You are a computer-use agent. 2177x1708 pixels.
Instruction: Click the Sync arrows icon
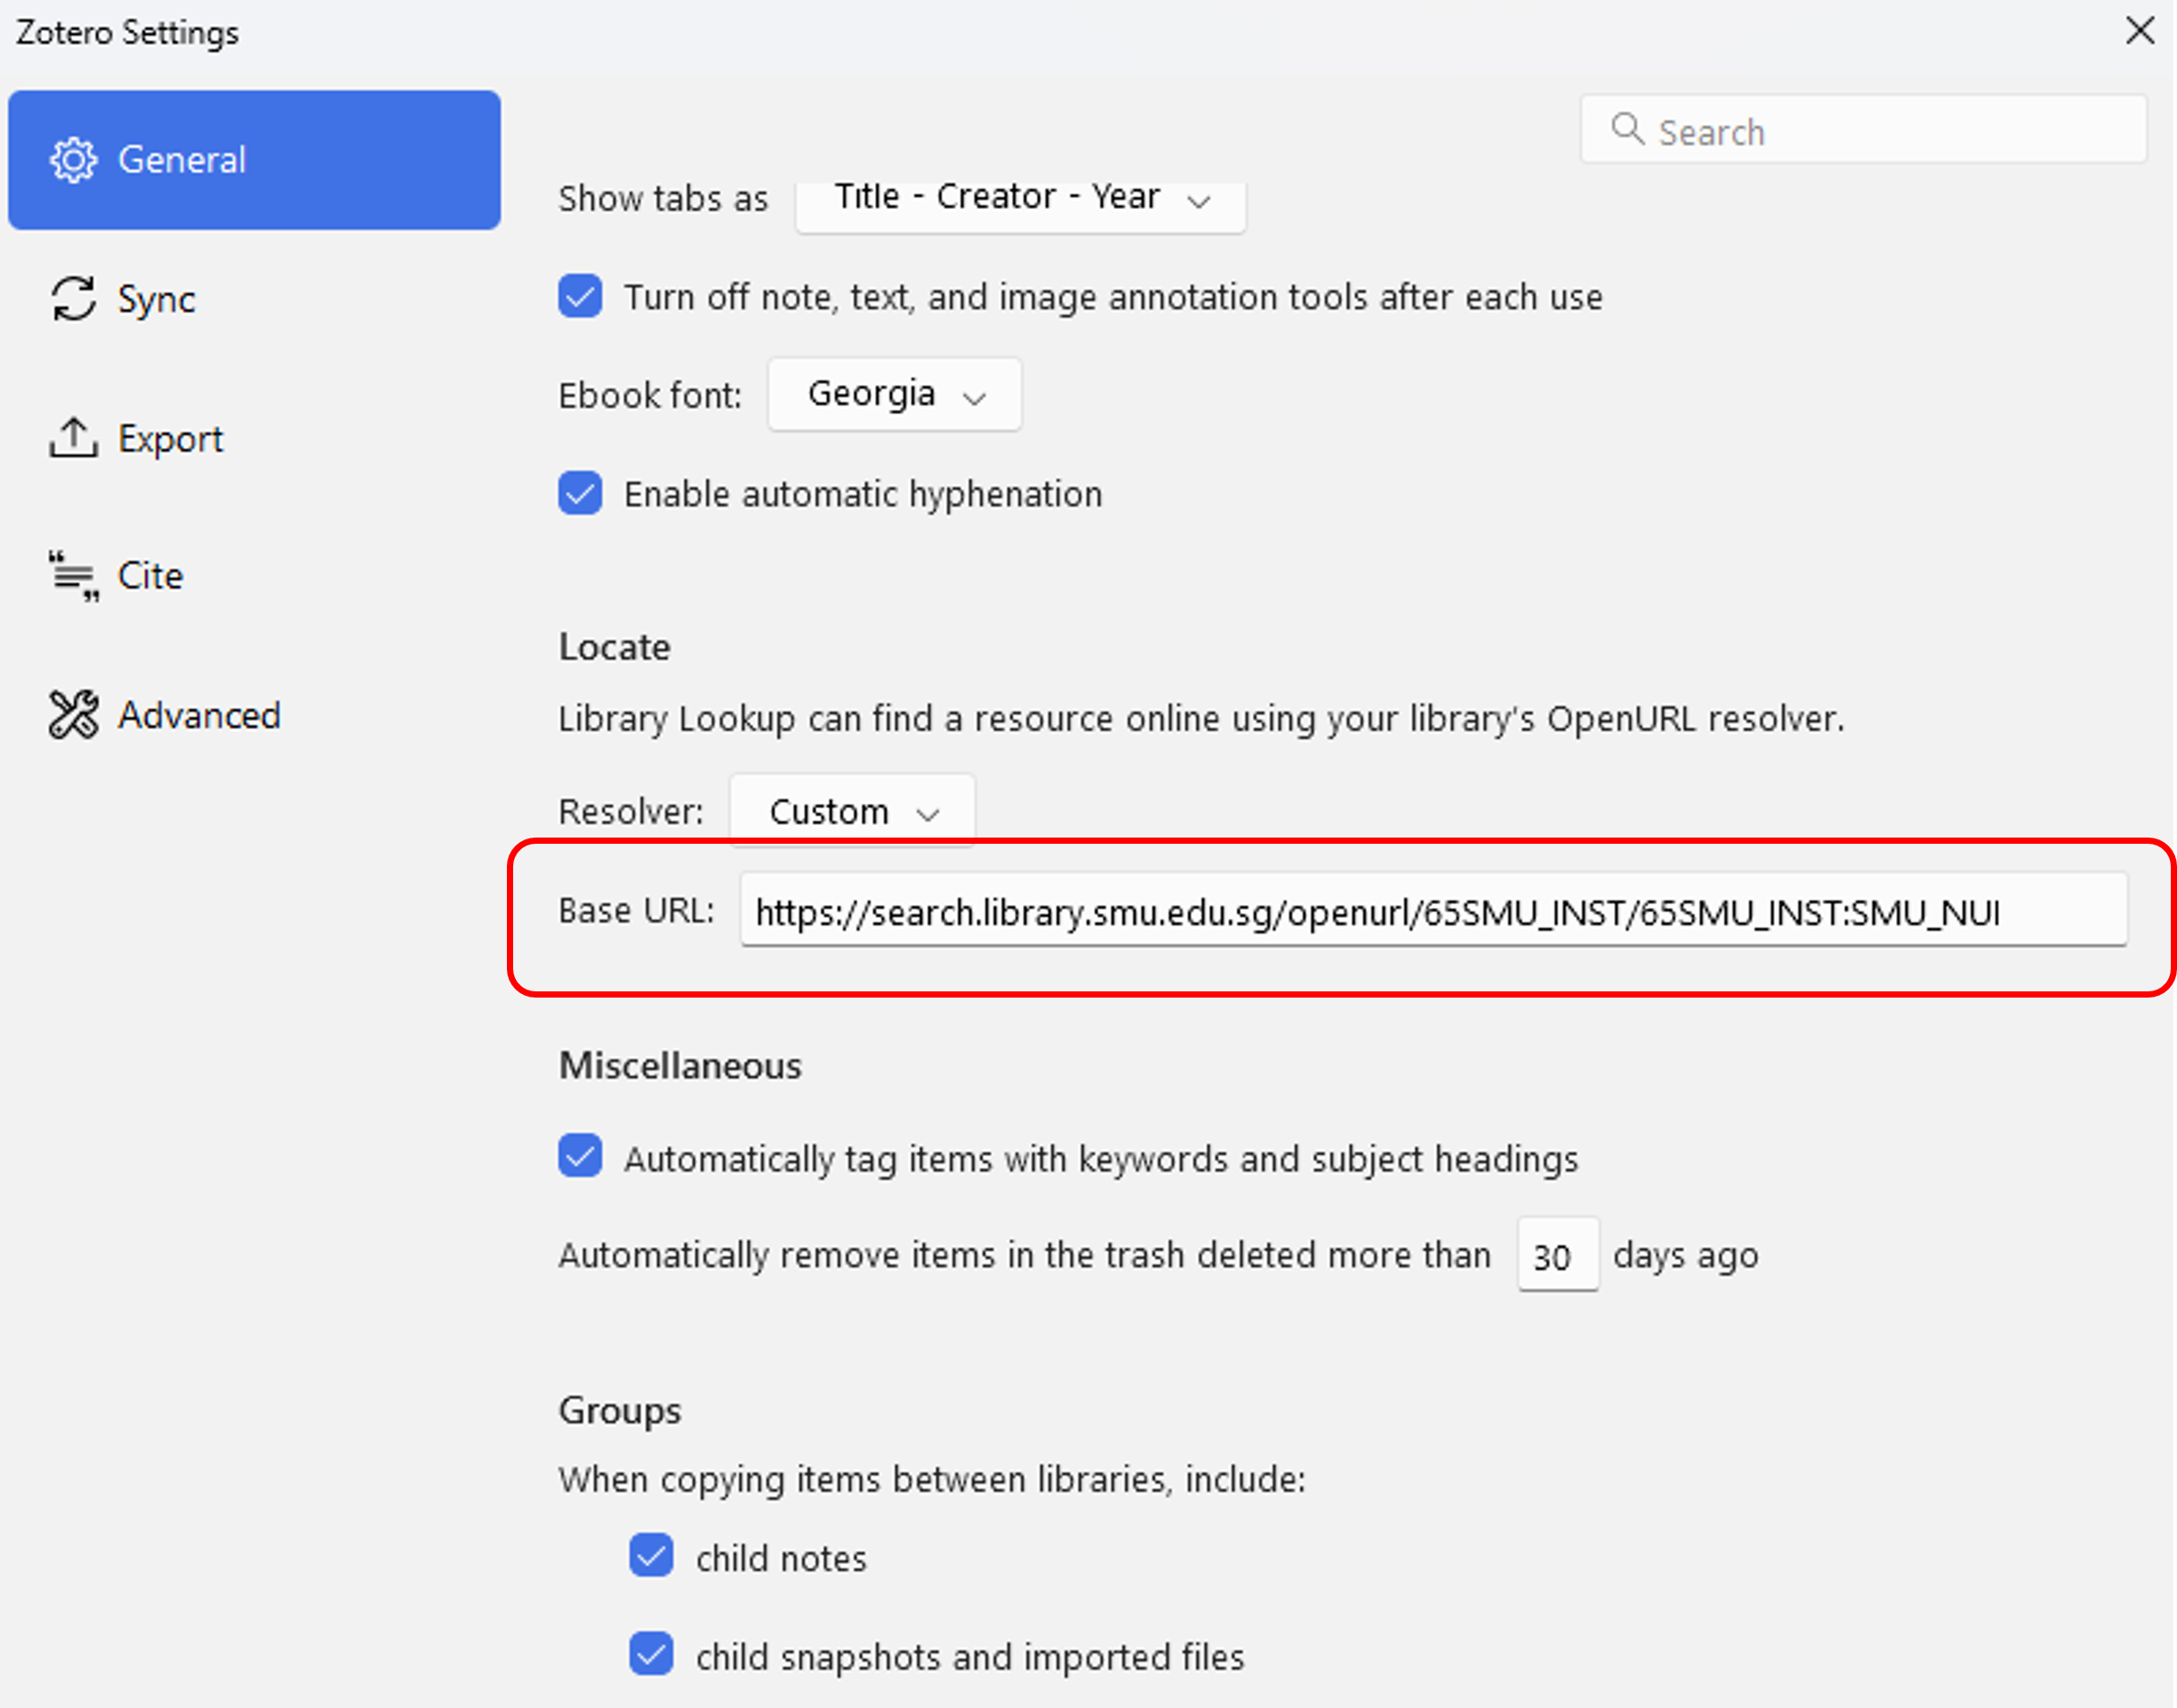(74, 299)
